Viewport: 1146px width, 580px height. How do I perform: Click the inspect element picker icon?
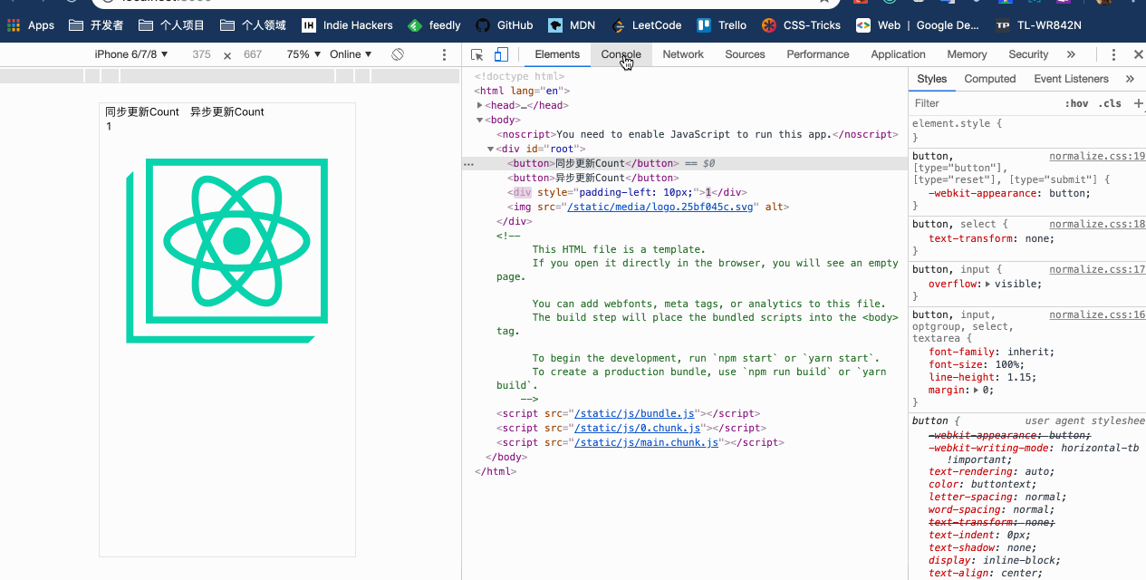[477, 54]
